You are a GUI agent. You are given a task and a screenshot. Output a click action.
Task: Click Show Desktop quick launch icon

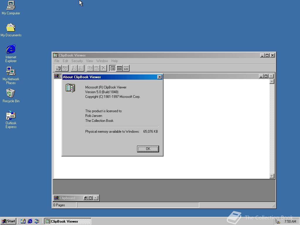pos(23,221)
